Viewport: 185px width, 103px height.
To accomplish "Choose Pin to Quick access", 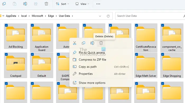I will coord(101,53).
